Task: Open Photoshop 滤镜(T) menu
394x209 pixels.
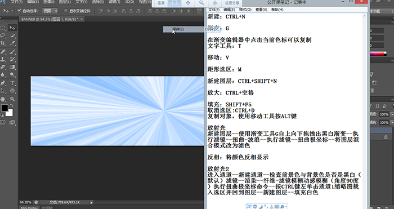Action: click(x=114, y=2)
